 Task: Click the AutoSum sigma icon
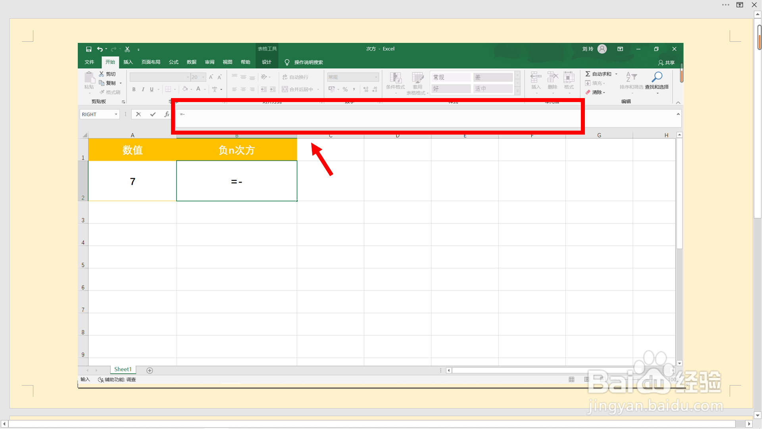pyautogui.click(x=588, y=74)
